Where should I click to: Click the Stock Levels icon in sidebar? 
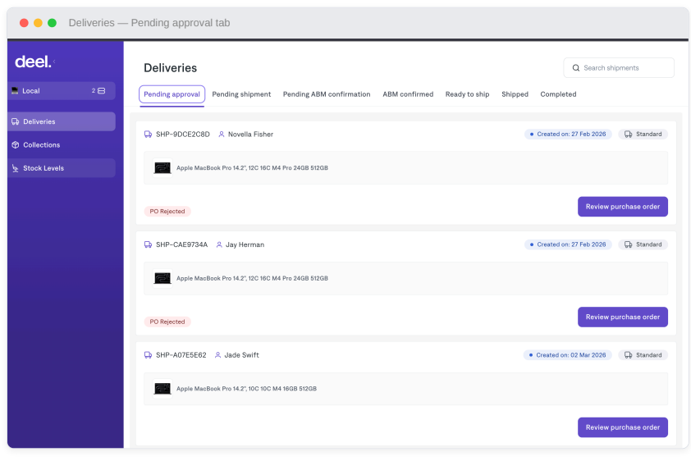coord(16,168)
